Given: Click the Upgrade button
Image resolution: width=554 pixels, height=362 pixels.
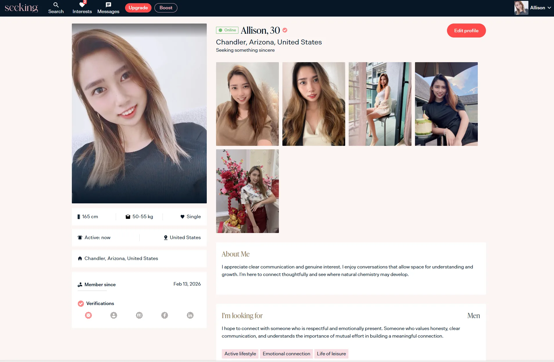Looking at the screenshot, I should pyautogui.click(x=138, y=8).
